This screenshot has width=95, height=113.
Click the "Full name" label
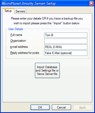click(16, 35)
